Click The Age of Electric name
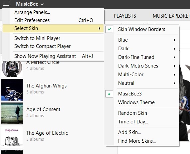 (47, 133)
